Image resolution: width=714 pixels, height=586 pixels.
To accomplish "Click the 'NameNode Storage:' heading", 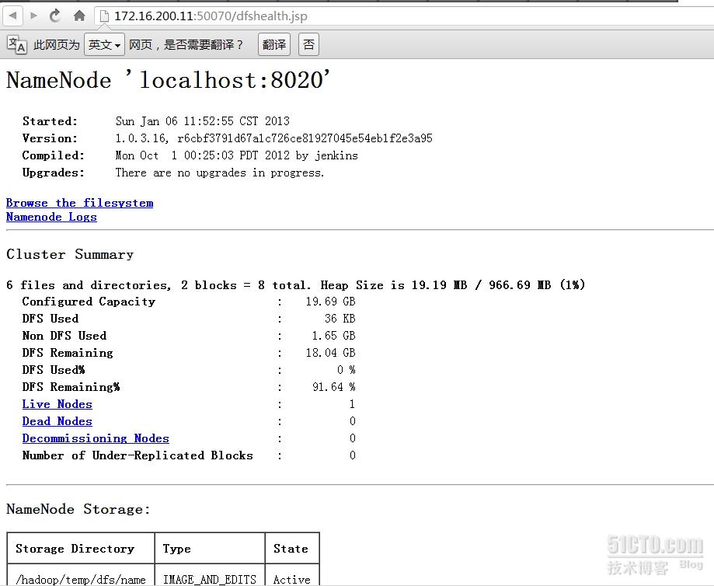I will point(78,509).
